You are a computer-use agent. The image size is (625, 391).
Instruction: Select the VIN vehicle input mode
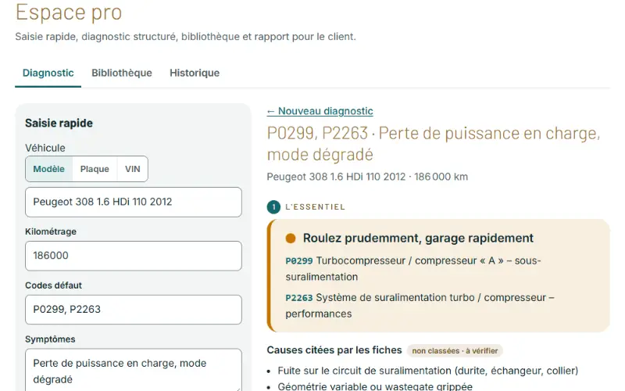(132, 169)
